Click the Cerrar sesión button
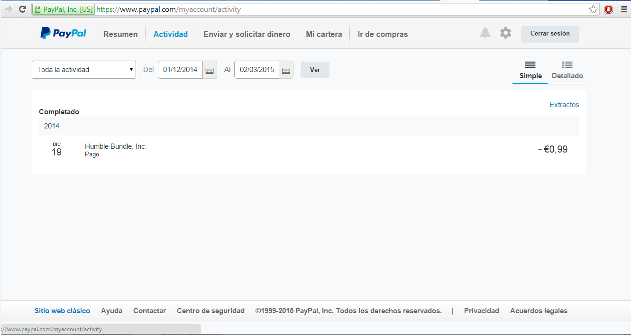Image resolution: width=631 pixels, height=335 pixels. tap(550, 34)
